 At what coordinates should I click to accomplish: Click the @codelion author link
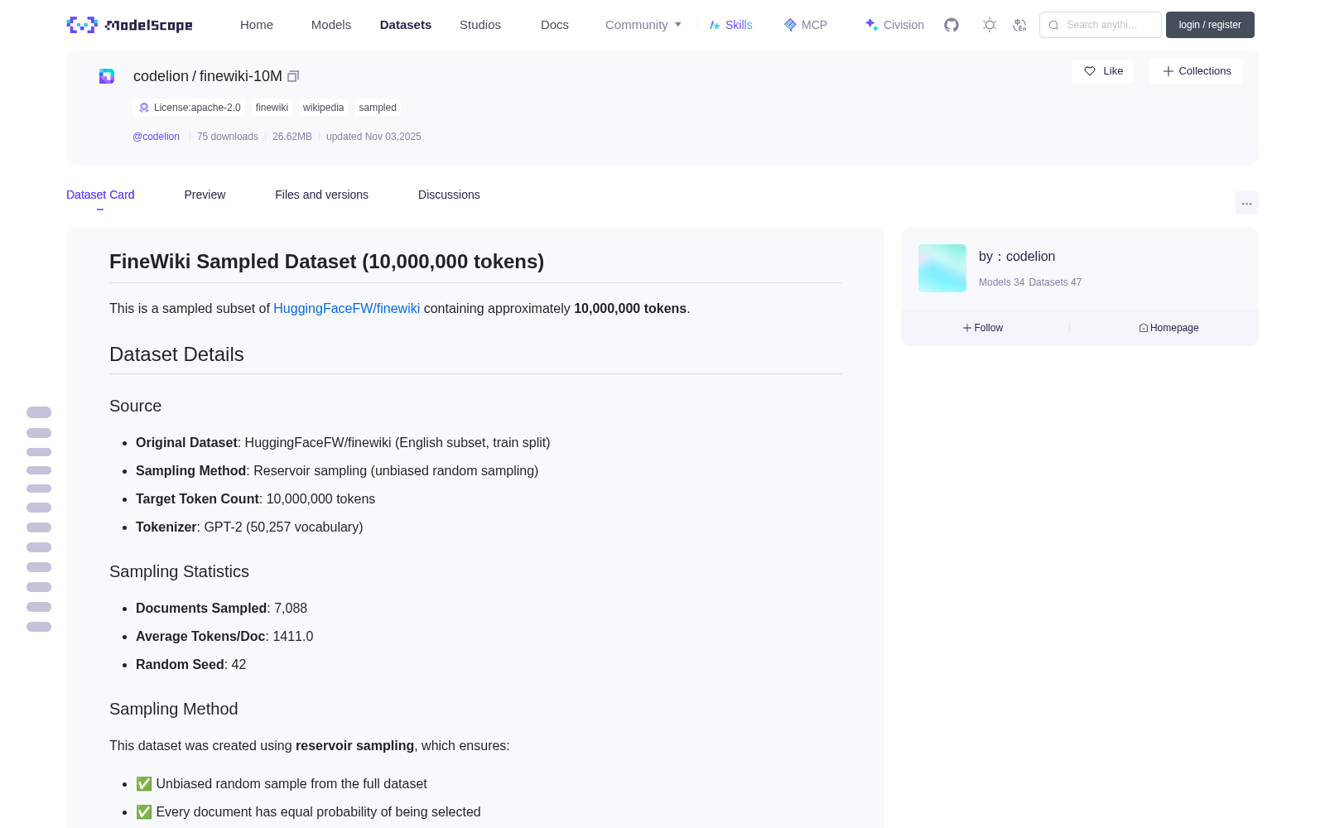156,137
